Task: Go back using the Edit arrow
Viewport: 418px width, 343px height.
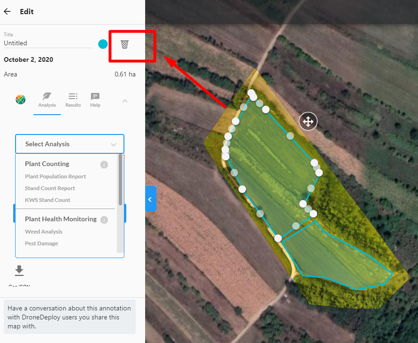Action: click(7, 11)
